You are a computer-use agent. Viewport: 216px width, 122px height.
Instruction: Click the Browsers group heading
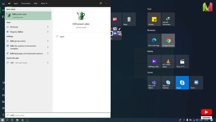(151, 30)
